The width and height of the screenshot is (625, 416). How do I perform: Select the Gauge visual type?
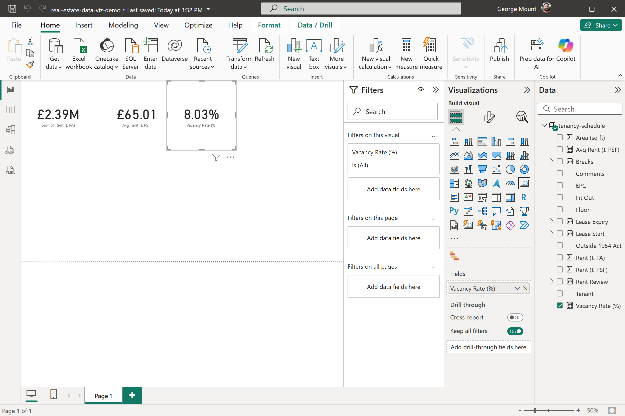click(510, 183)
